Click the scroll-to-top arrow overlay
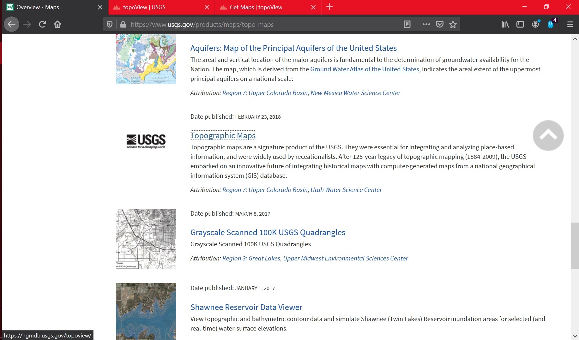 (x=548, y=135)
